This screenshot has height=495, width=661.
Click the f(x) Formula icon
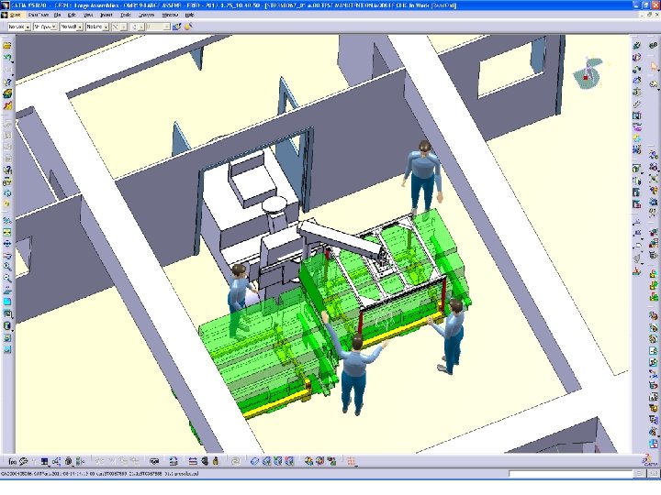[12, 462]
